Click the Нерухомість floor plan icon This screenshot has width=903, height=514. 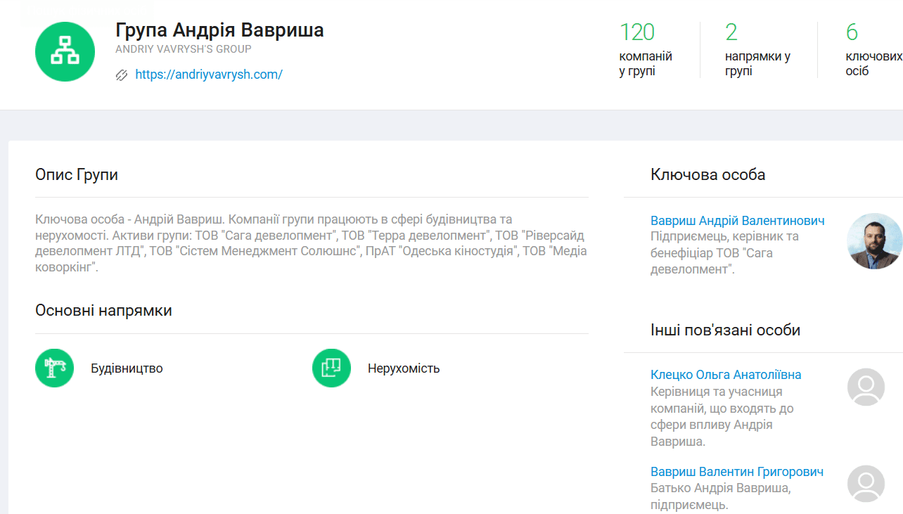point(331,368)
